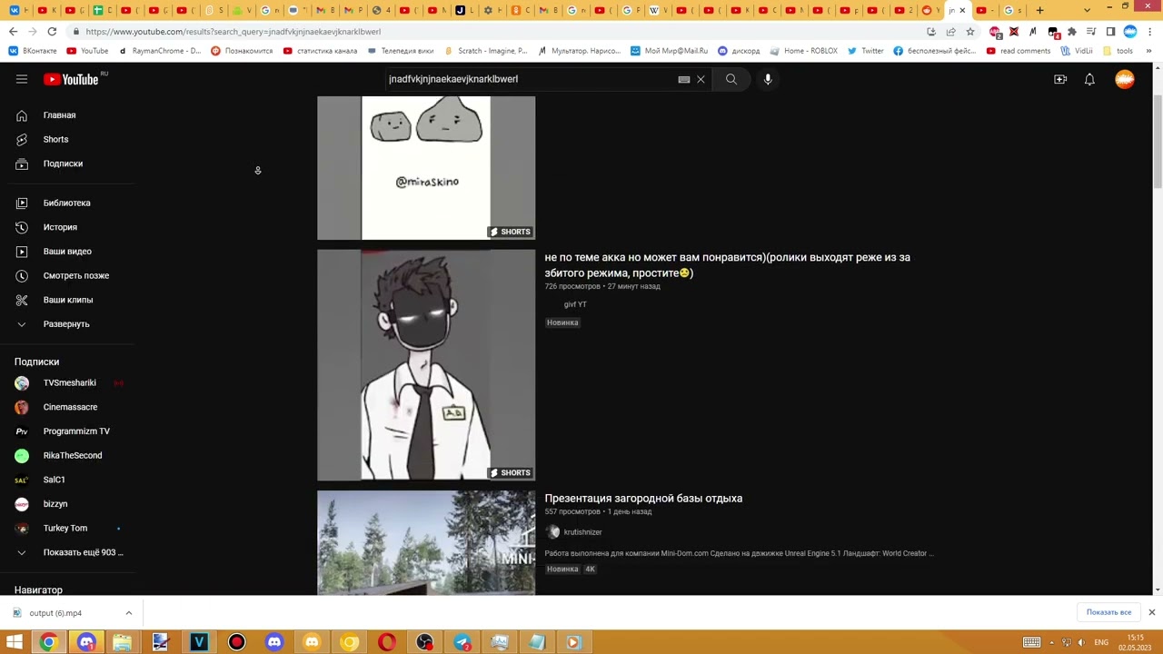This screenshot has height=654, width=1163.
Task: Open OBS Studio from the taskbar
Action: 424,643
